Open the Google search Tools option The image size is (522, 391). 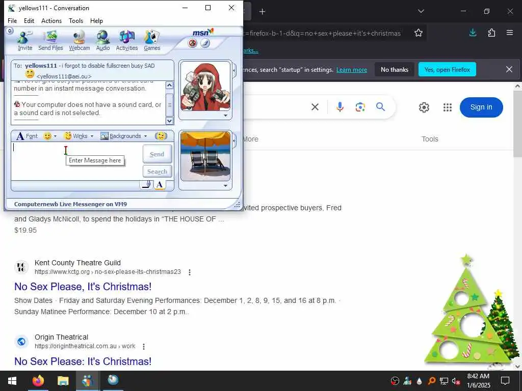pos(430,139)
